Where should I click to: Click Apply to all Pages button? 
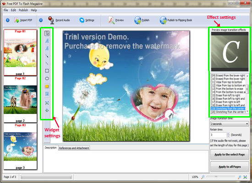click(x=230, y=167)
